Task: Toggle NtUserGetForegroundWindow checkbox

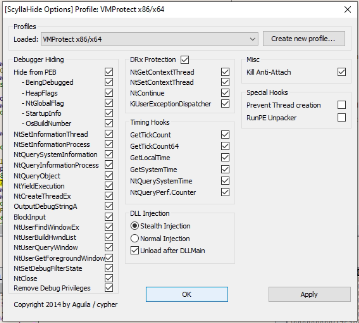Action: pyautogui.click(x=109, y=258)
